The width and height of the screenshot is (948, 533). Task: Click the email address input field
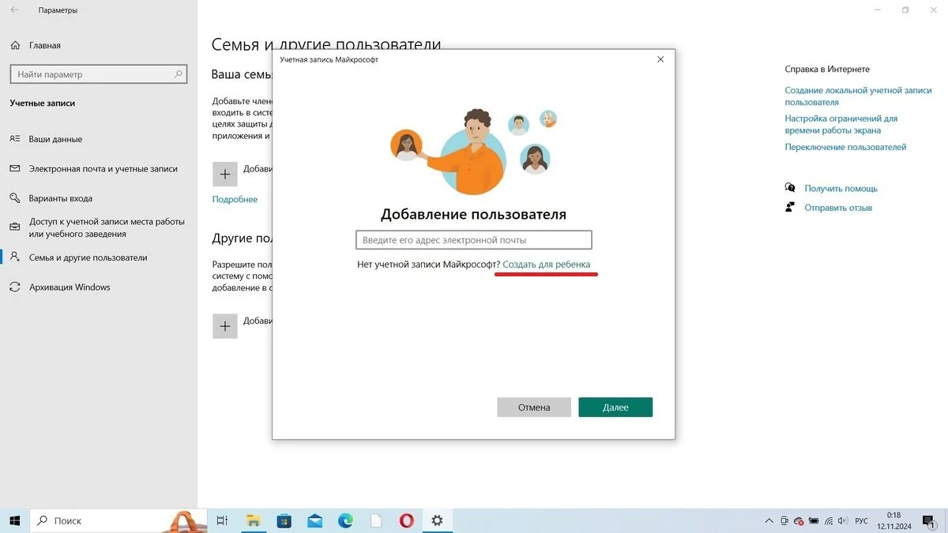pos(473,240)
